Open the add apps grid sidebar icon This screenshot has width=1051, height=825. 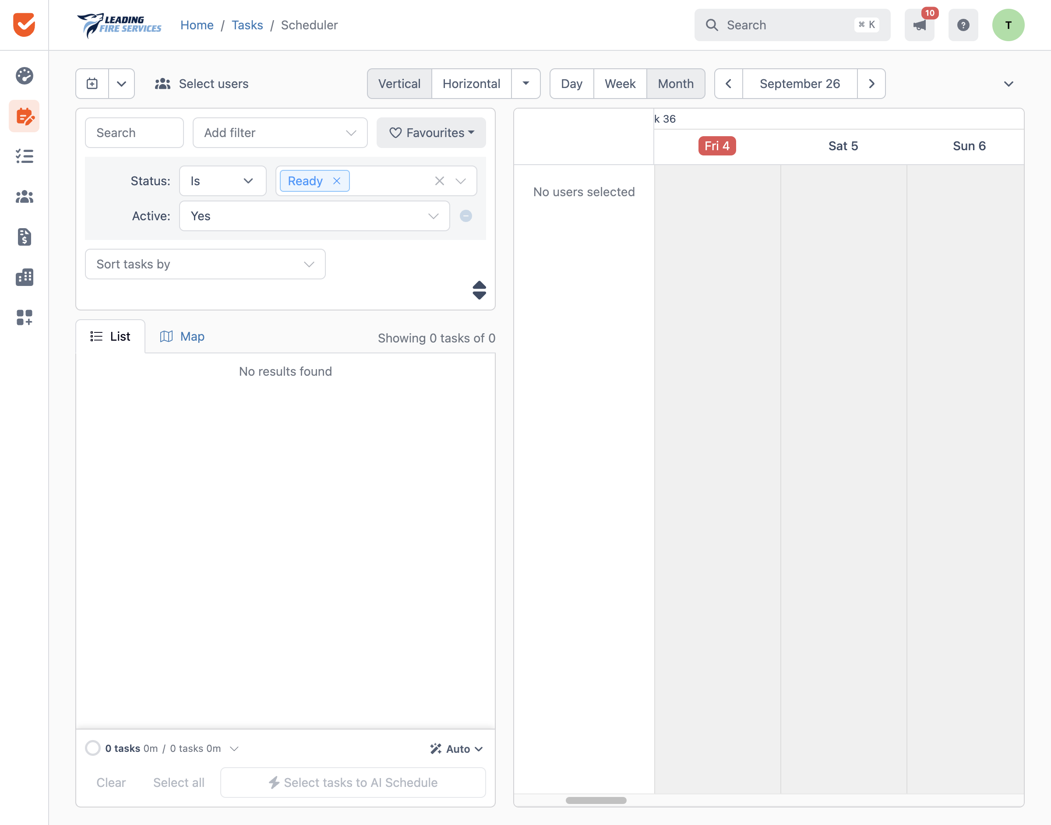pyautogui.click(x=24, y=317)
